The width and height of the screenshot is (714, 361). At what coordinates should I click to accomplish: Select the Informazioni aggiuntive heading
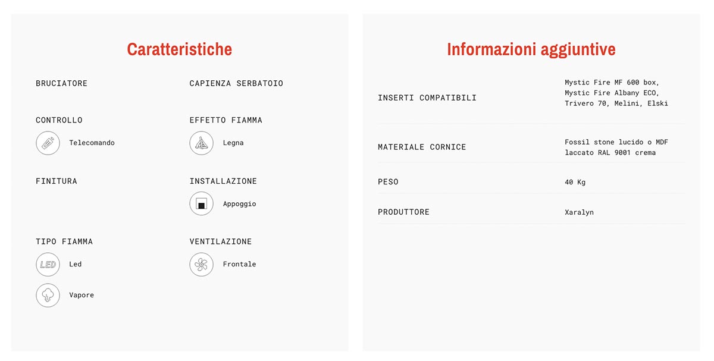(531, 49)
